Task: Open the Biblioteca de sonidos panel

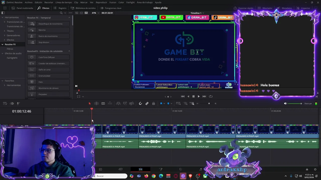Action: [x=83, y=8]
